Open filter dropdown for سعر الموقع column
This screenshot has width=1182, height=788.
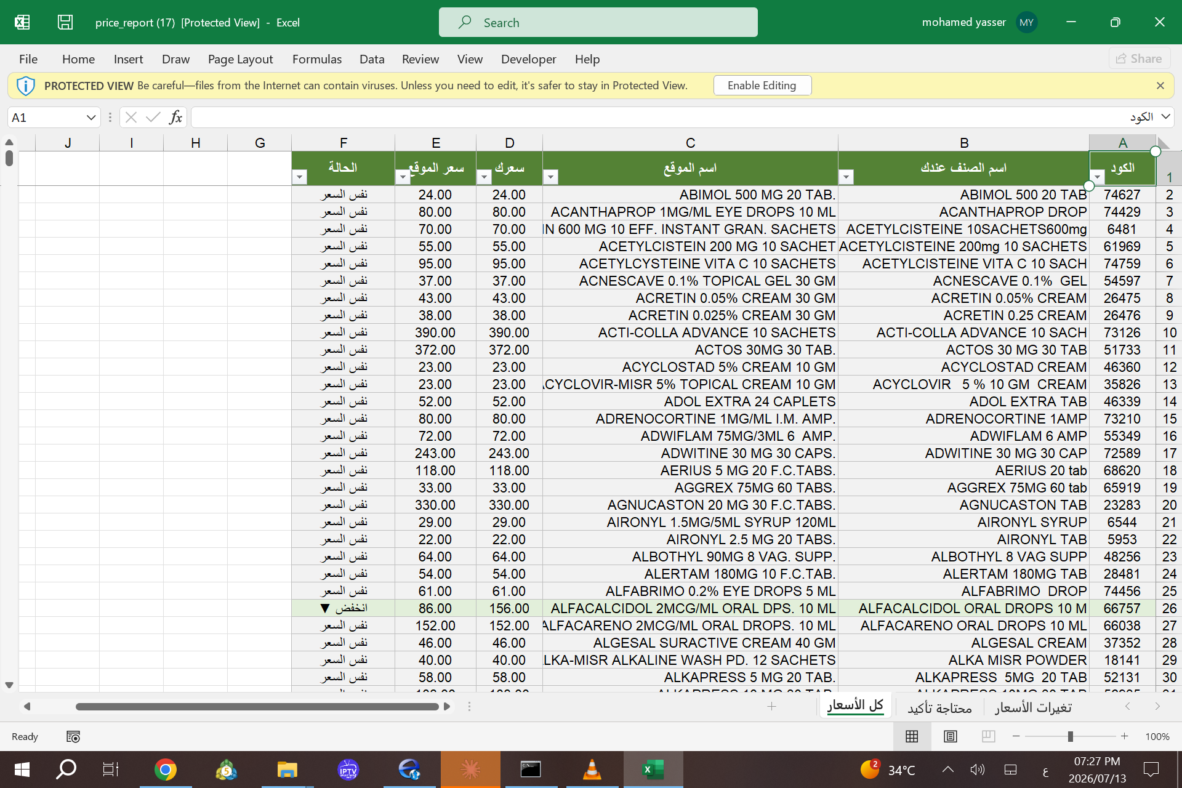(403, 177)
